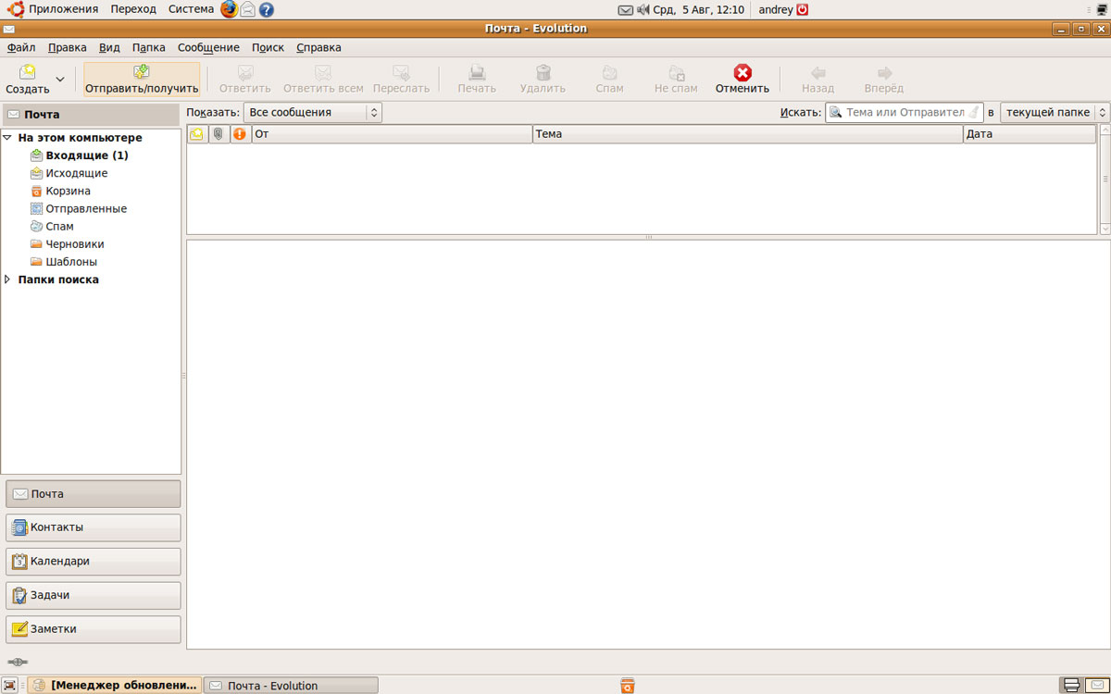Open the Переход system menu

point(133,9)
